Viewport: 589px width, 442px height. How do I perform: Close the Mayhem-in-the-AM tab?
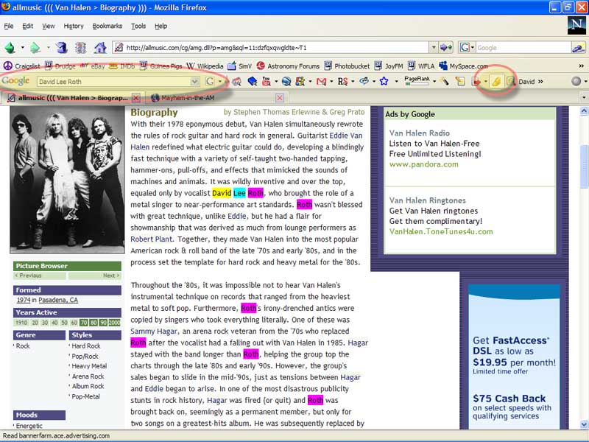point(280,98)
